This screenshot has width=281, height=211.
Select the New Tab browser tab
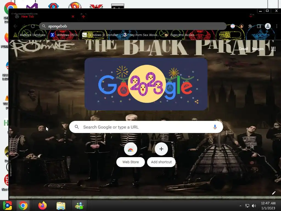point(44,16)
